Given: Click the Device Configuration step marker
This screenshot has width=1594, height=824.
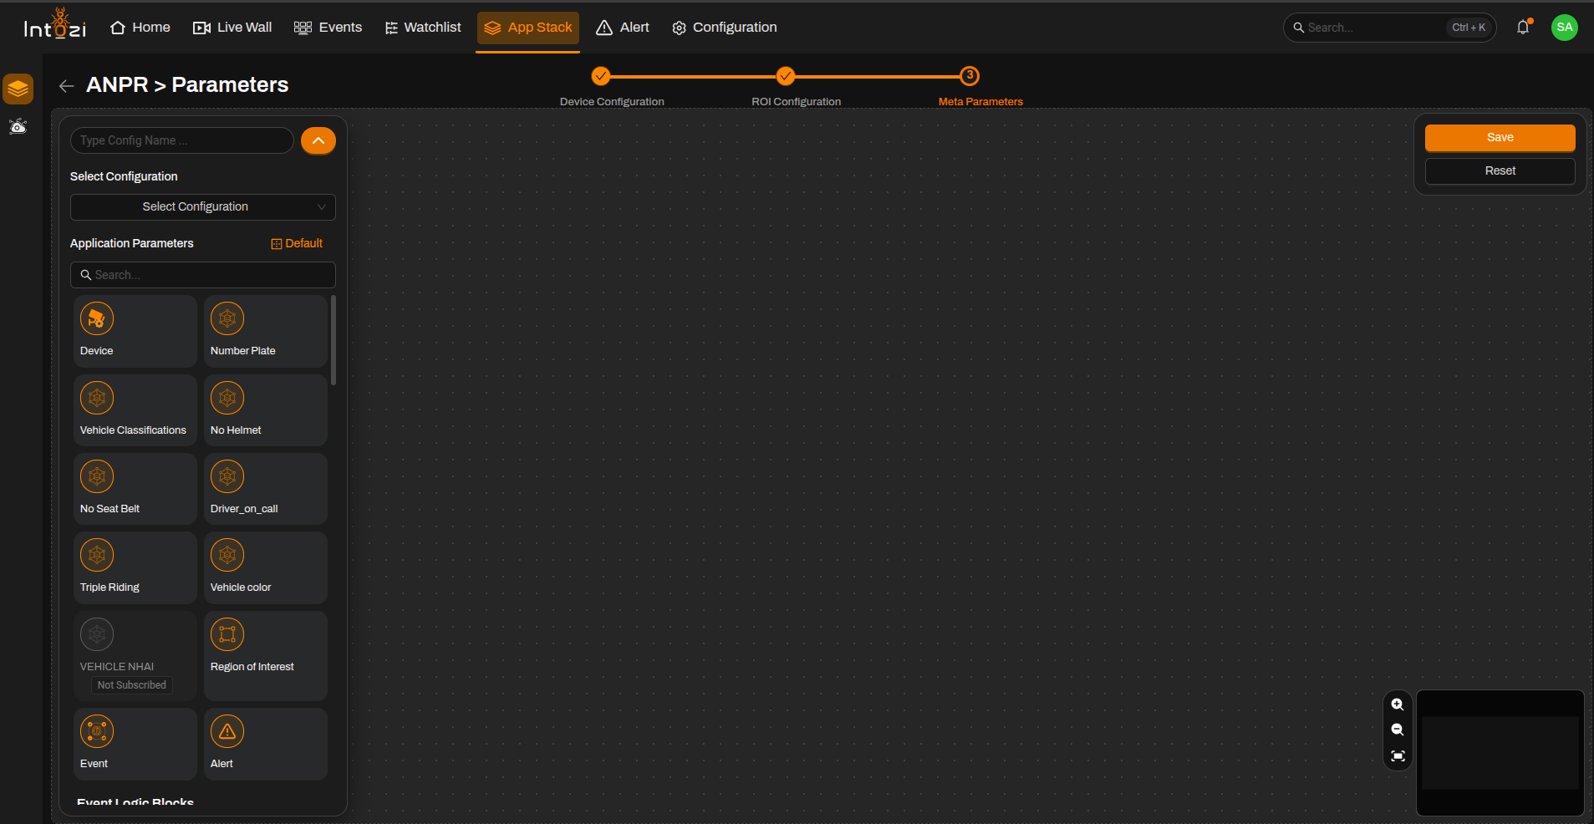Looking at the screenshot, I should coord(601,76).
